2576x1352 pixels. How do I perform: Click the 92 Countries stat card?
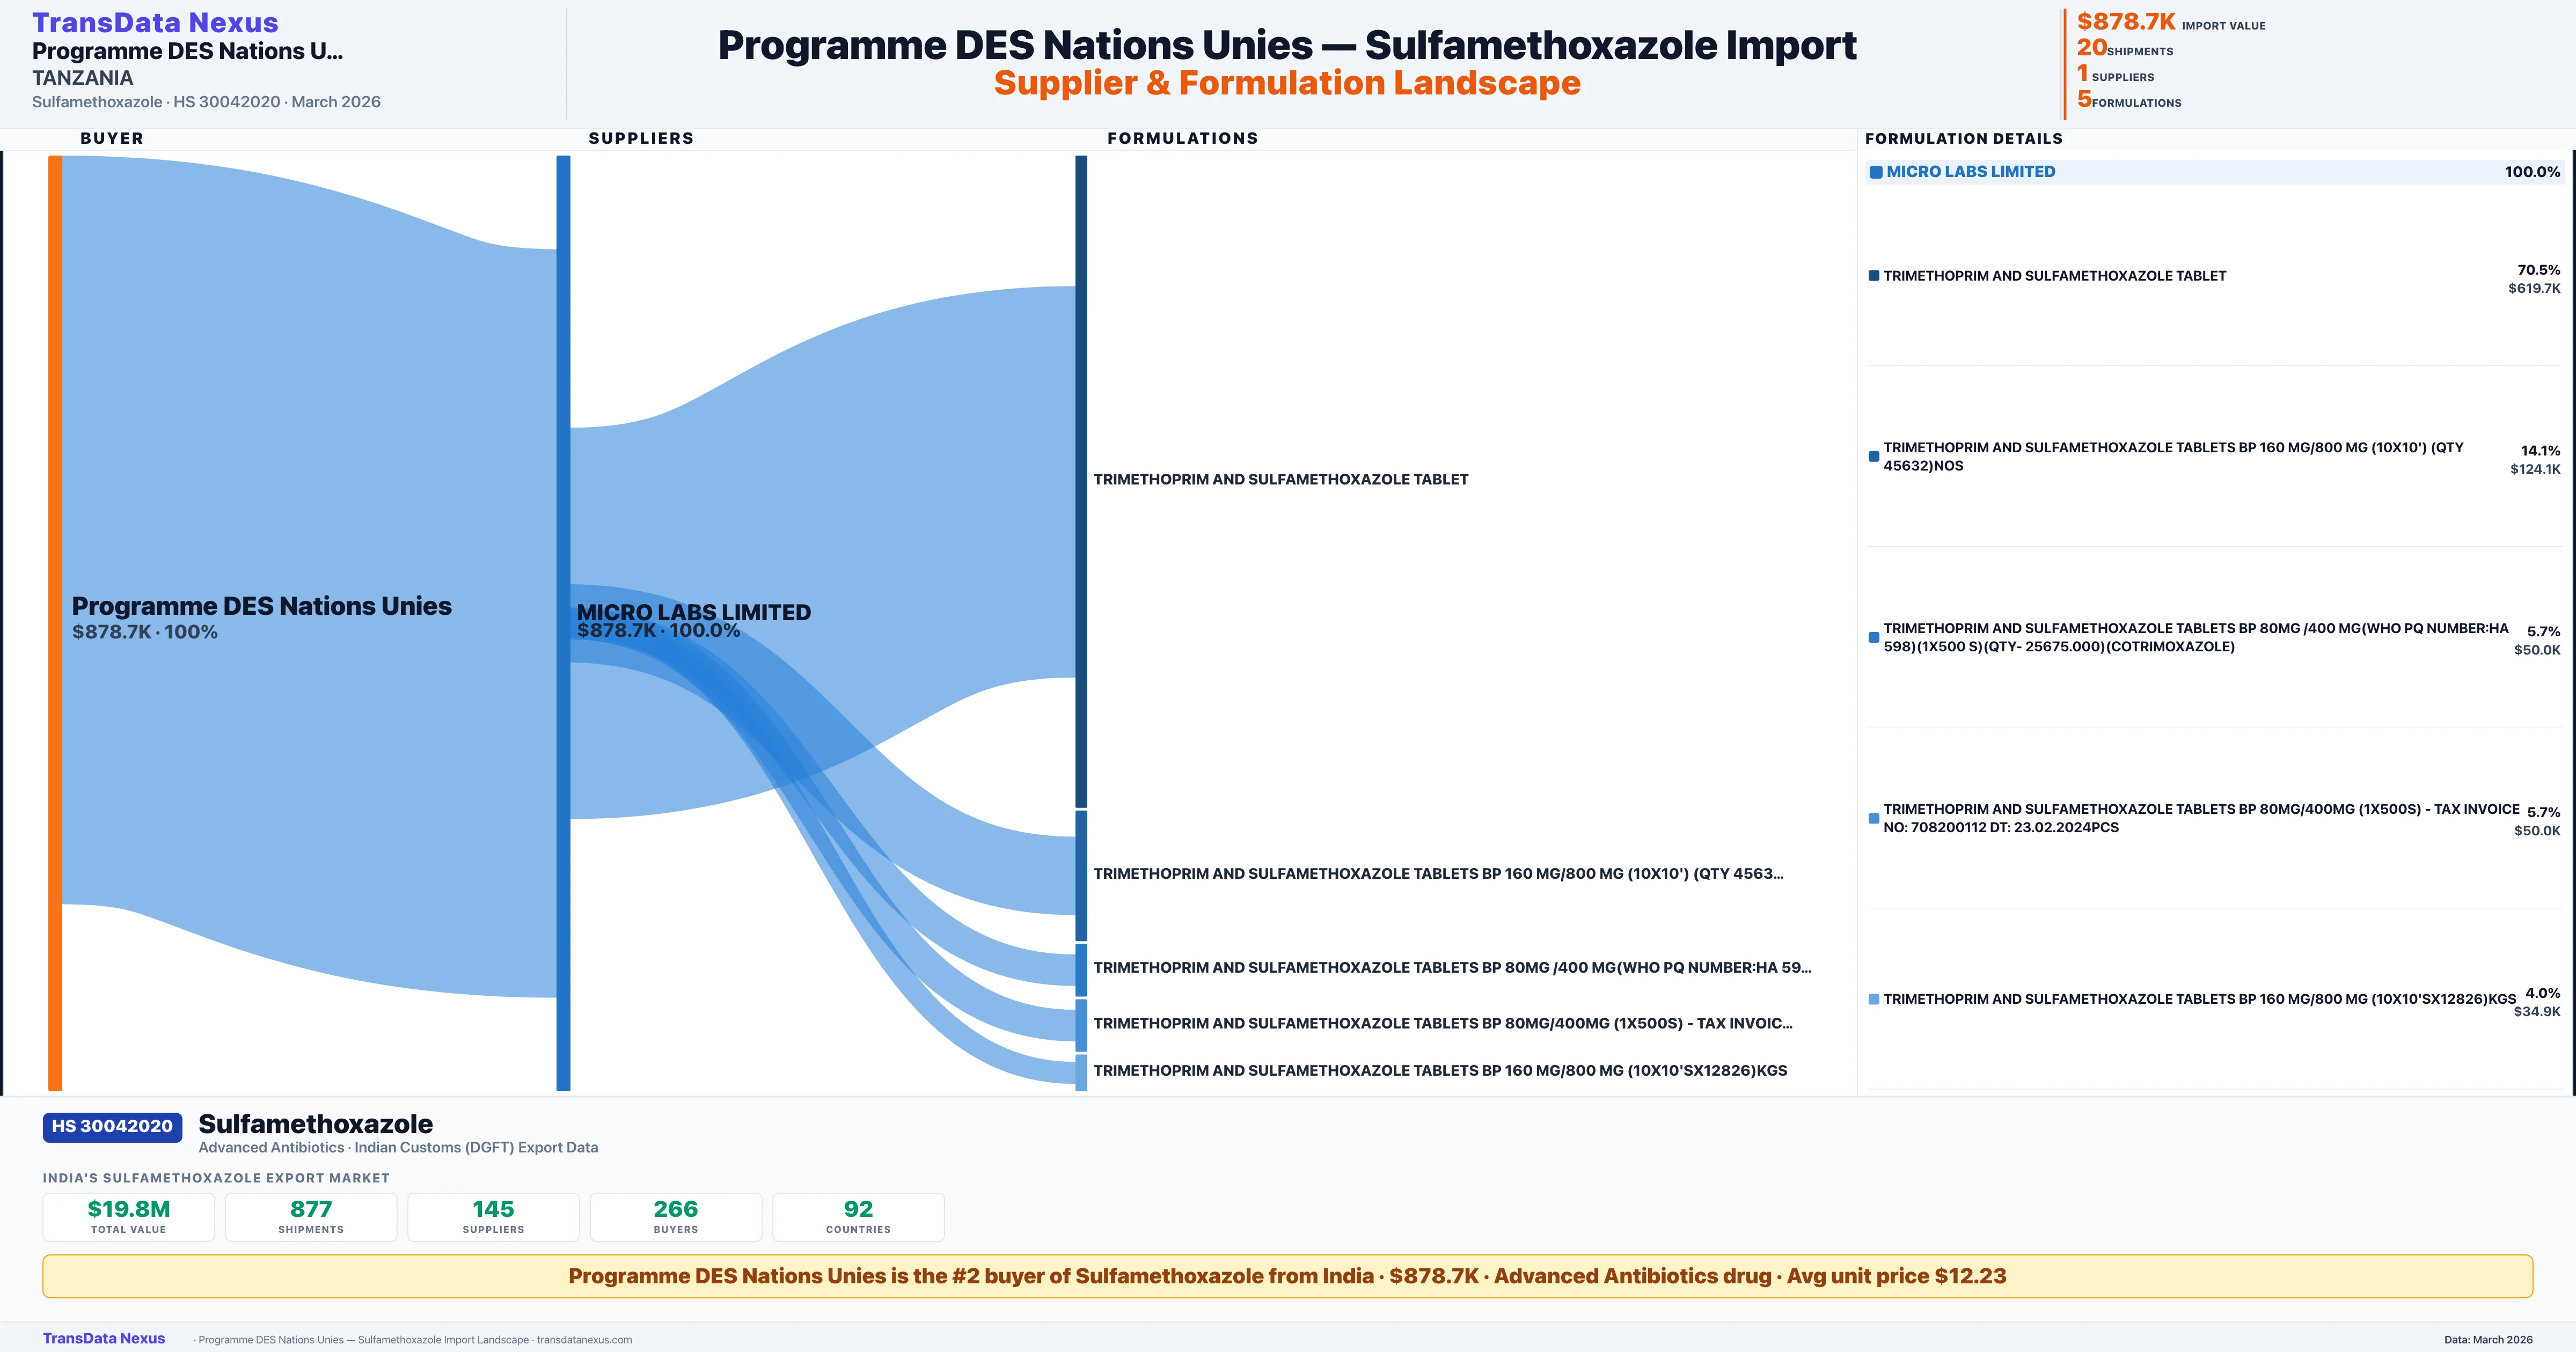858,1216
